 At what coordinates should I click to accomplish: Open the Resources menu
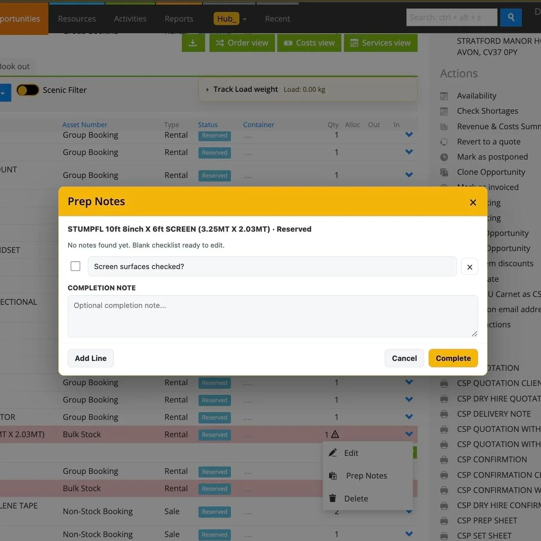[77, 19]
